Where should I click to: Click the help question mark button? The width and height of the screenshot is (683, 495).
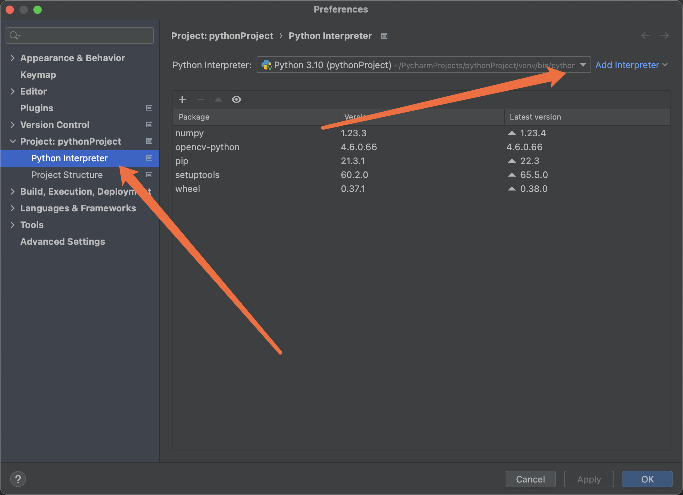tap(18, 479)
